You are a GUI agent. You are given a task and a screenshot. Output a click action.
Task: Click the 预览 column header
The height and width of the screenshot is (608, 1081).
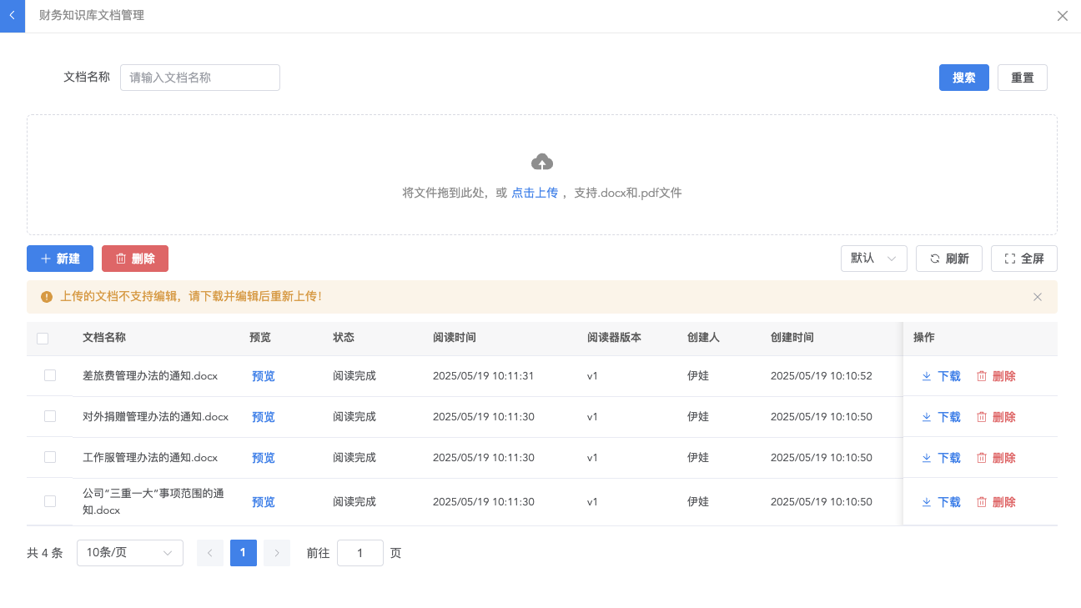click(x=260, y=338)
